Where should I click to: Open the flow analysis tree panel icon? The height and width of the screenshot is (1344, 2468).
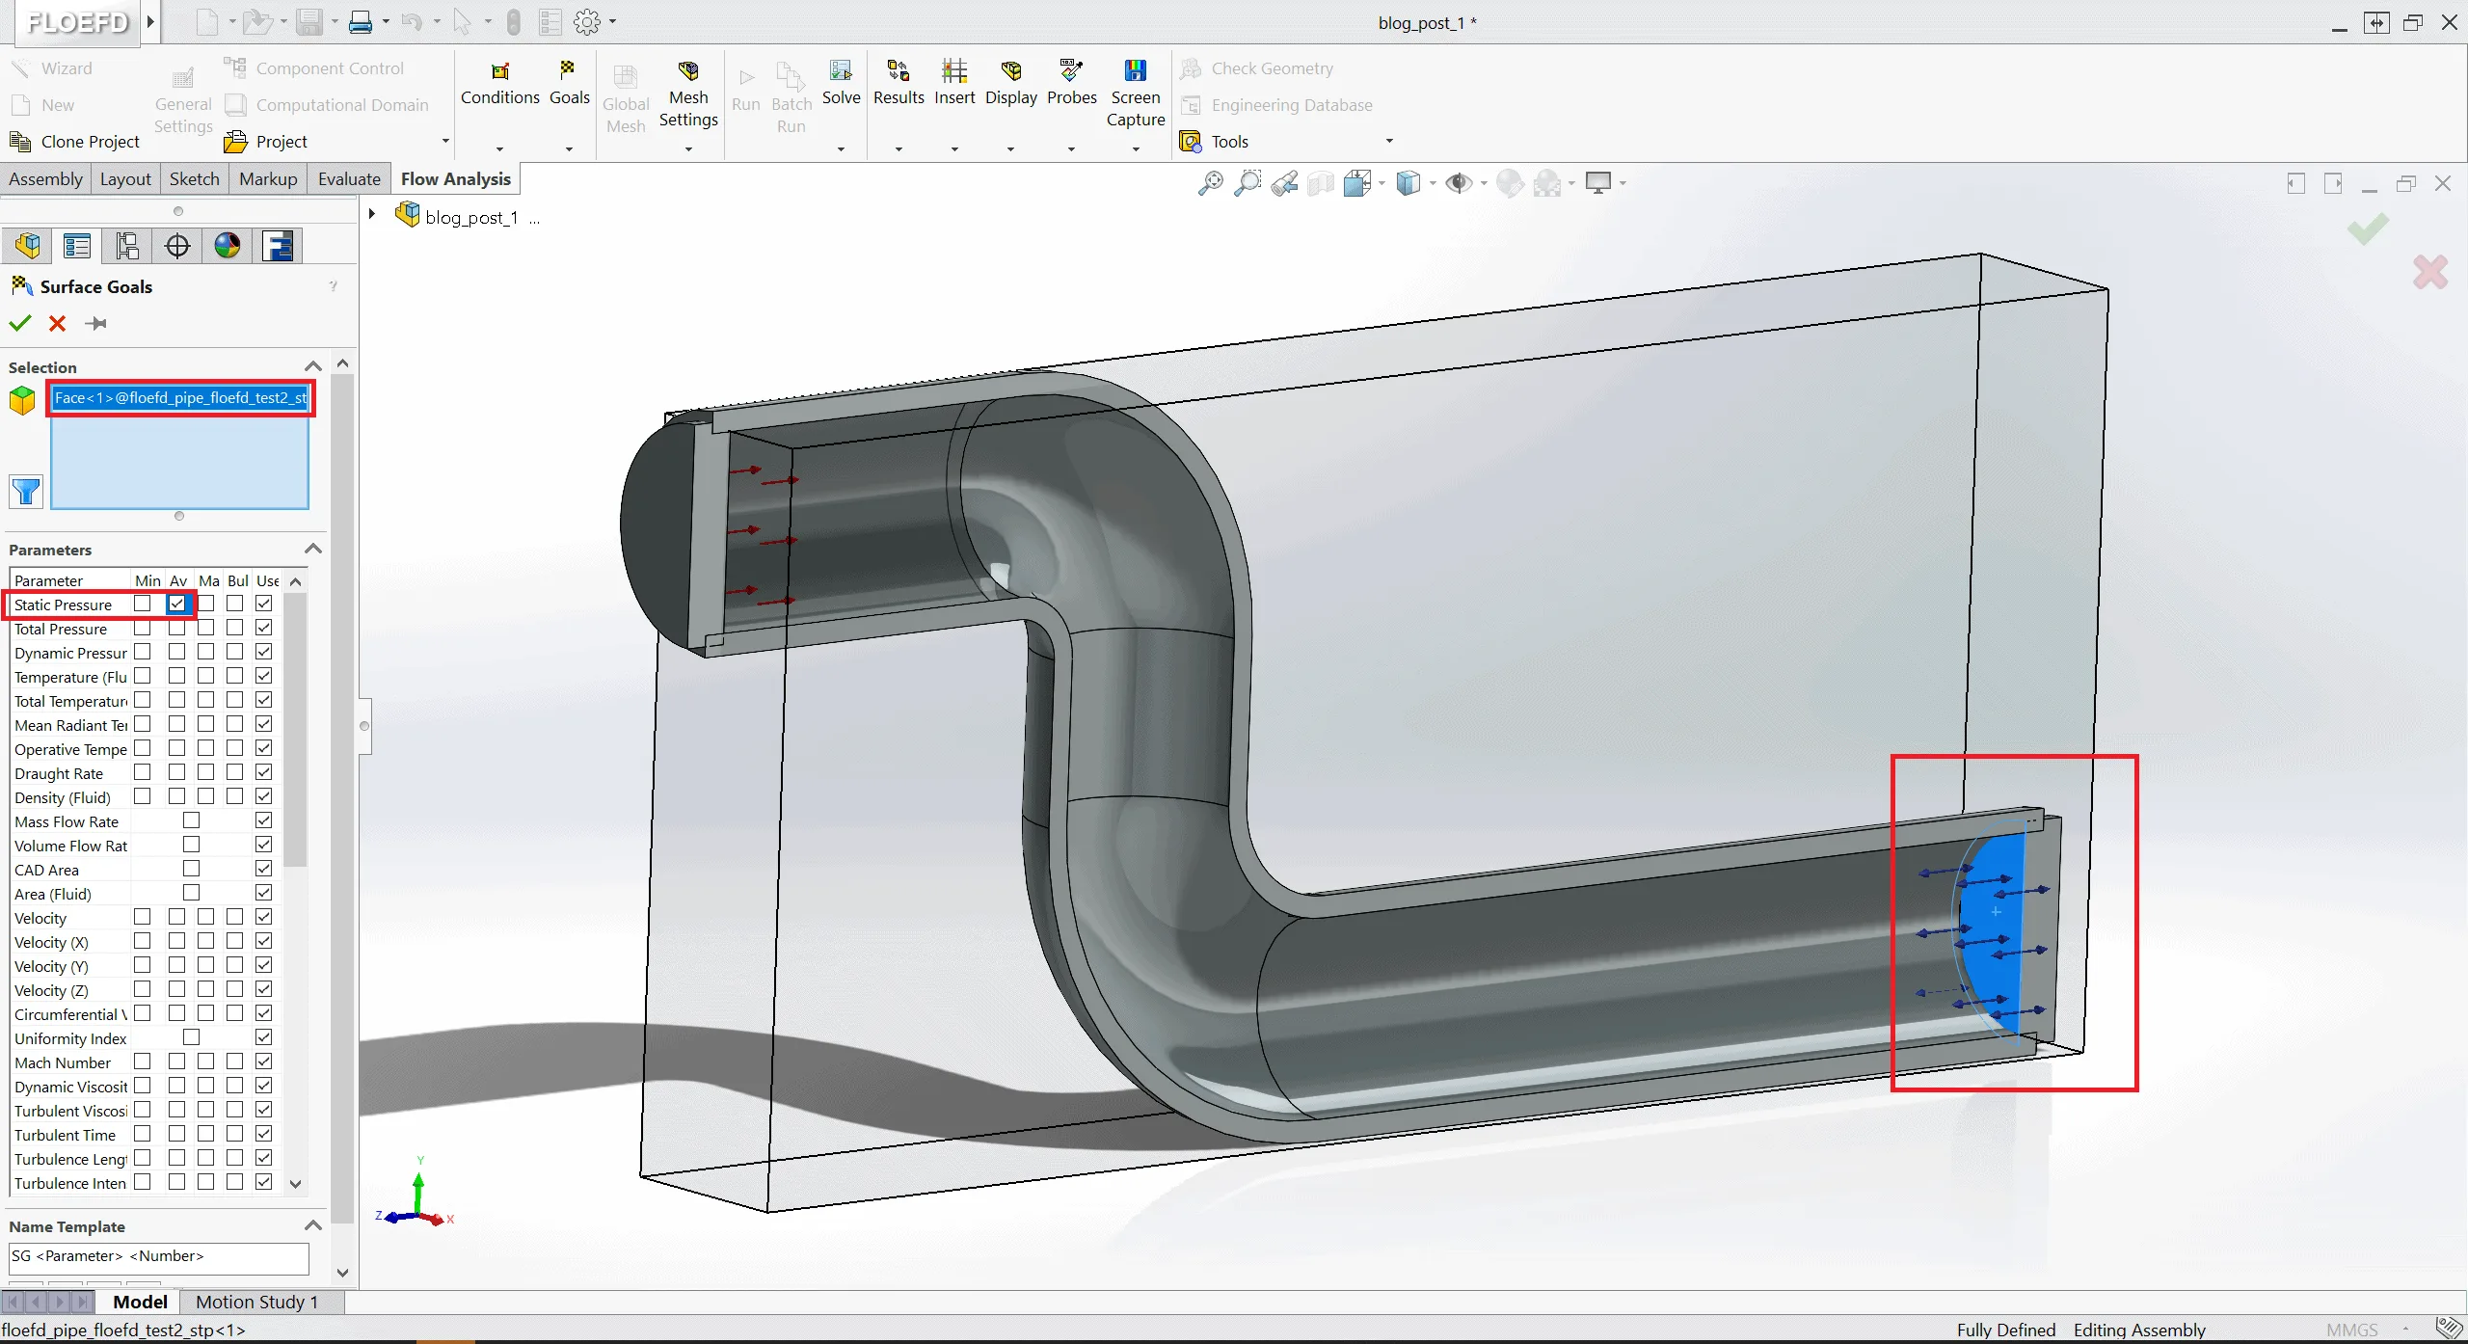tap(279, 246)
